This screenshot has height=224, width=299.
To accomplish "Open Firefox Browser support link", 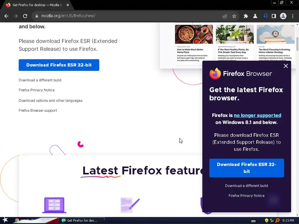I will [x=38, y=111].
